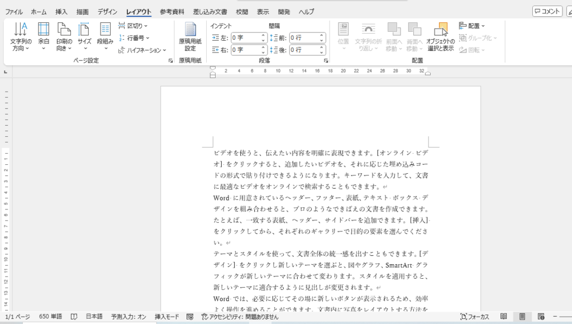Expand the 回転 rotate dropdown
572x324 pixels.
pyautogui.click(x=472, y=50)
